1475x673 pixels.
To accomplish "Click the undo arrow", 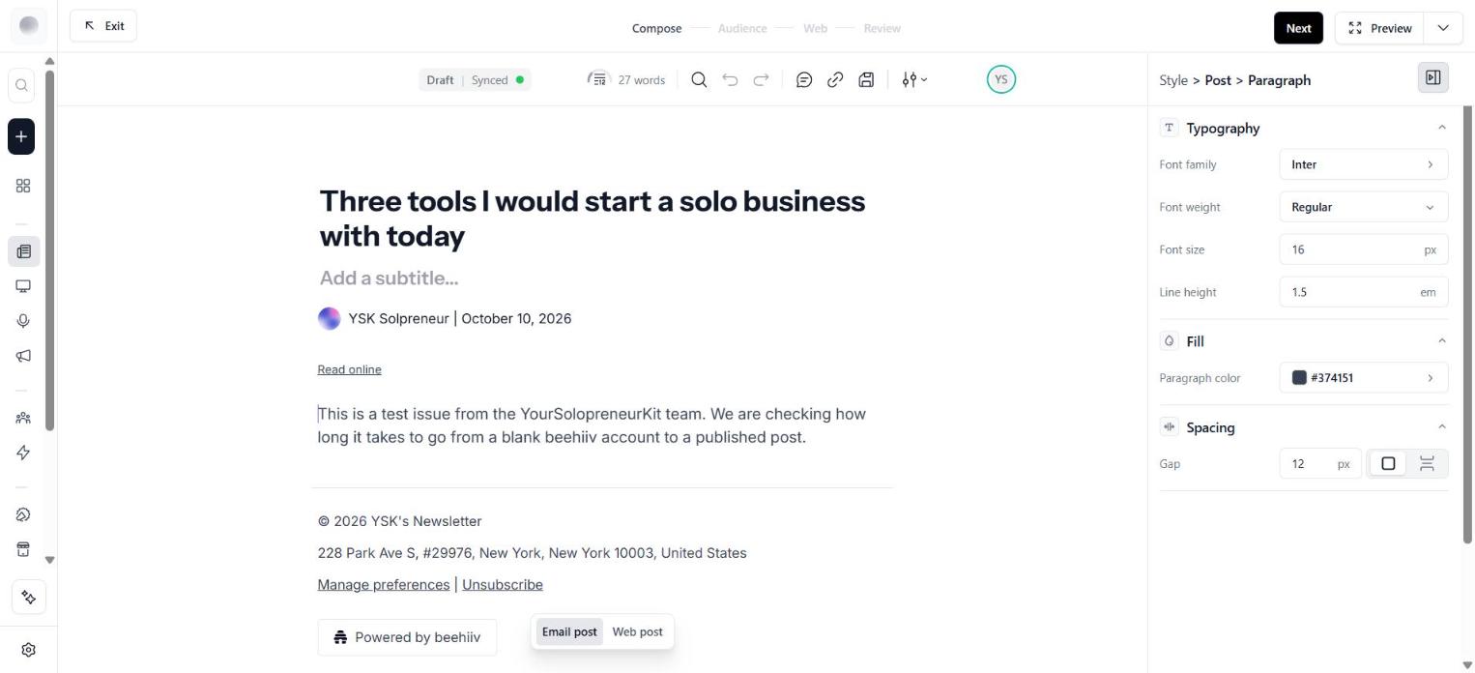I will [730, 80].
